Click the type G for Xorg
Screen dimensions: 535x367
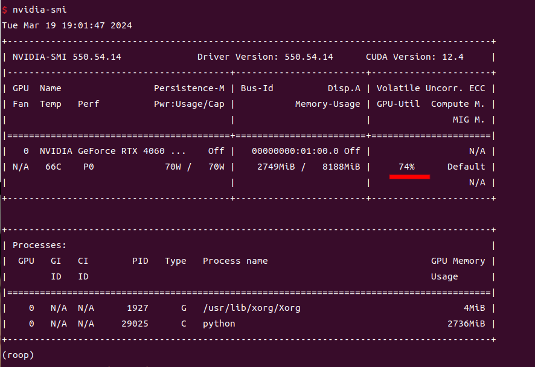pos(184,308)
